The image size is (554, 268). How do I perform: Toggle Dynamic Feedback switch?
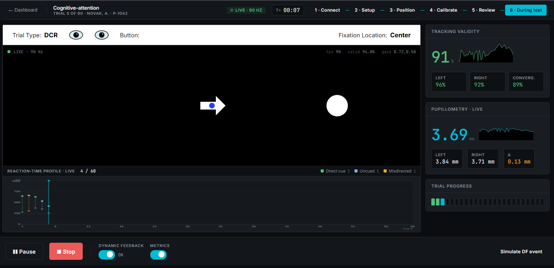point(107,255)
